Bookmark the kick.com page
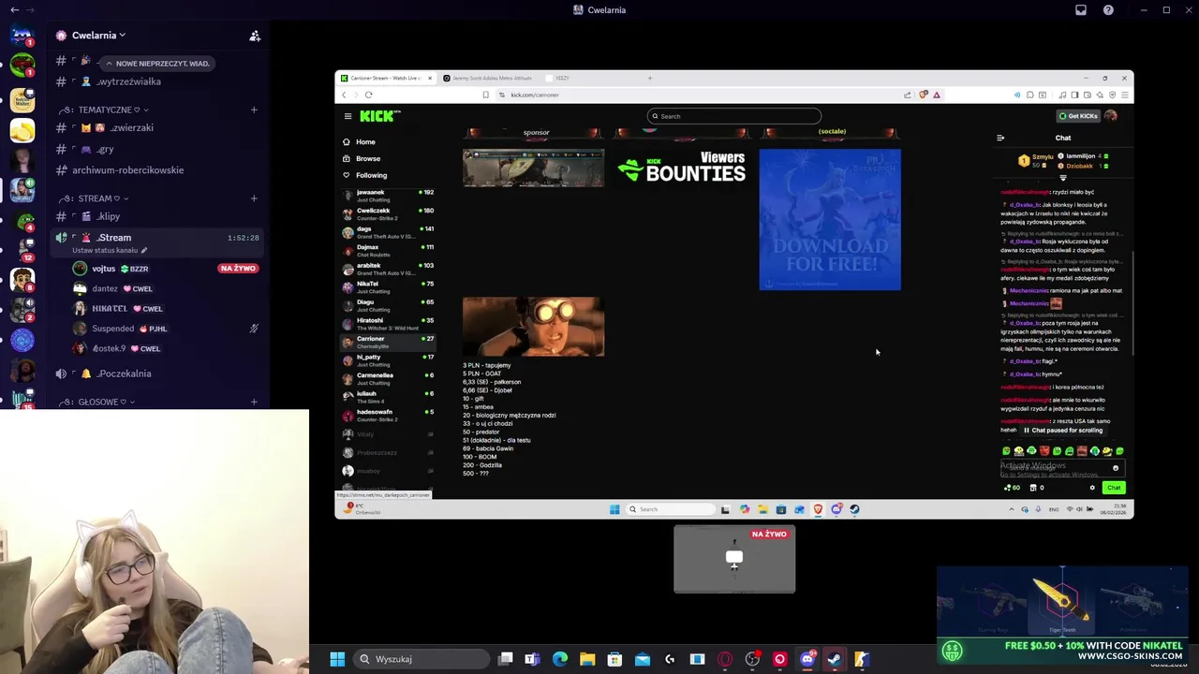The image size is (1199, 674). pos(485,95)
